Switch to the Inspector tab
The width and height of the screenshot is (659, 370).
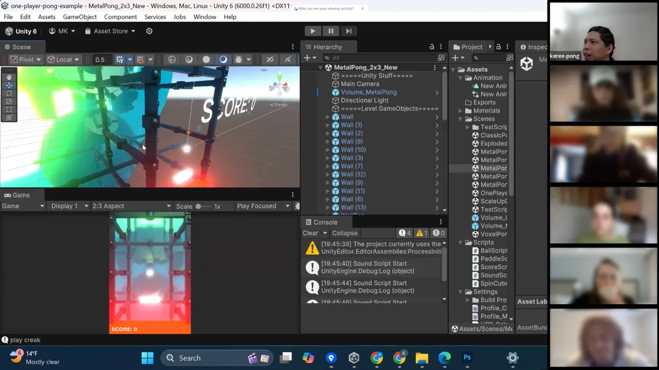click(532, 47)
